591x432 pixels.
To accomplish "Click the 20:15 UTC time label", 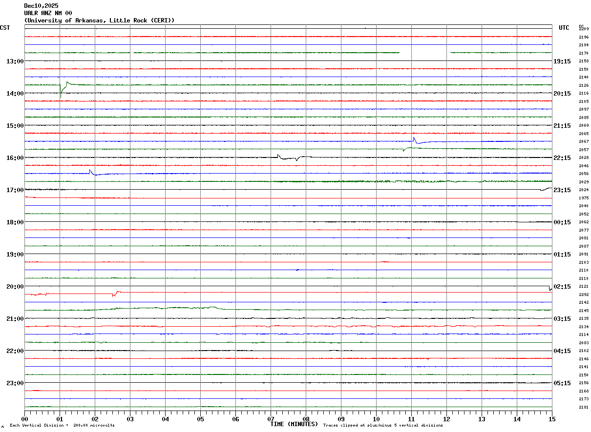I will (x=562, y=93).
